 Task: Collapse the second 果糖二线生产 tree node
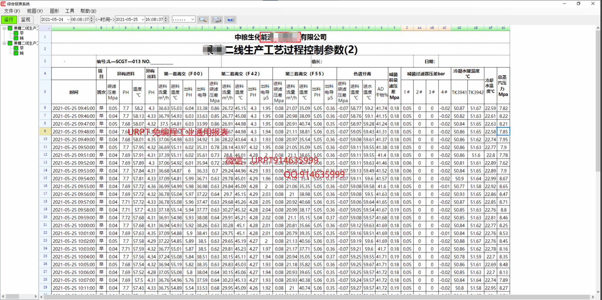click(4, 43)
